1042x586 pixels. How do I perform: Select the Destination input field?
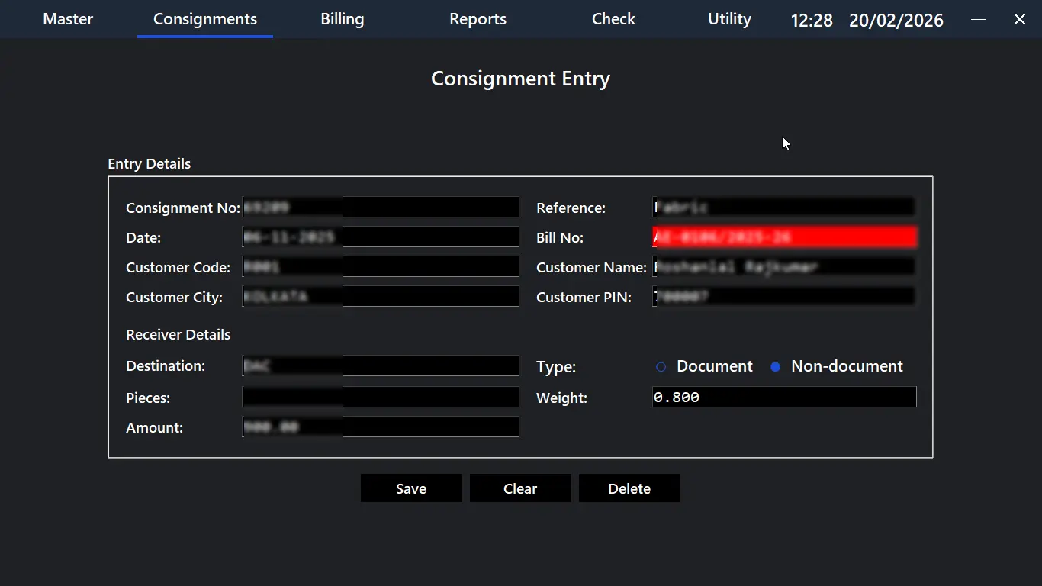380,365
